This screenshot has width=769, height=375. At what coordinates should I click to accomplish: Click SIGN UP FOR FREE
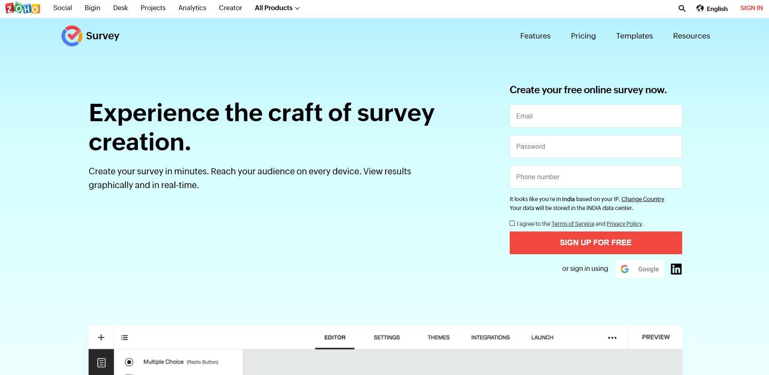tap(595, 242)
